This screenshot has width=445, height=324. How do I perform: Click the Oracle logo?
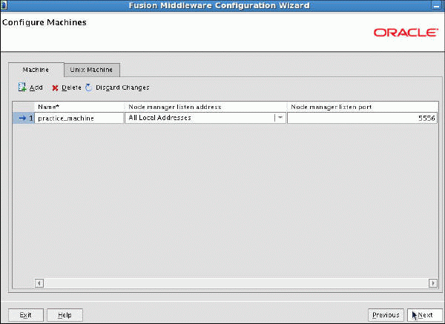(406, 33)
